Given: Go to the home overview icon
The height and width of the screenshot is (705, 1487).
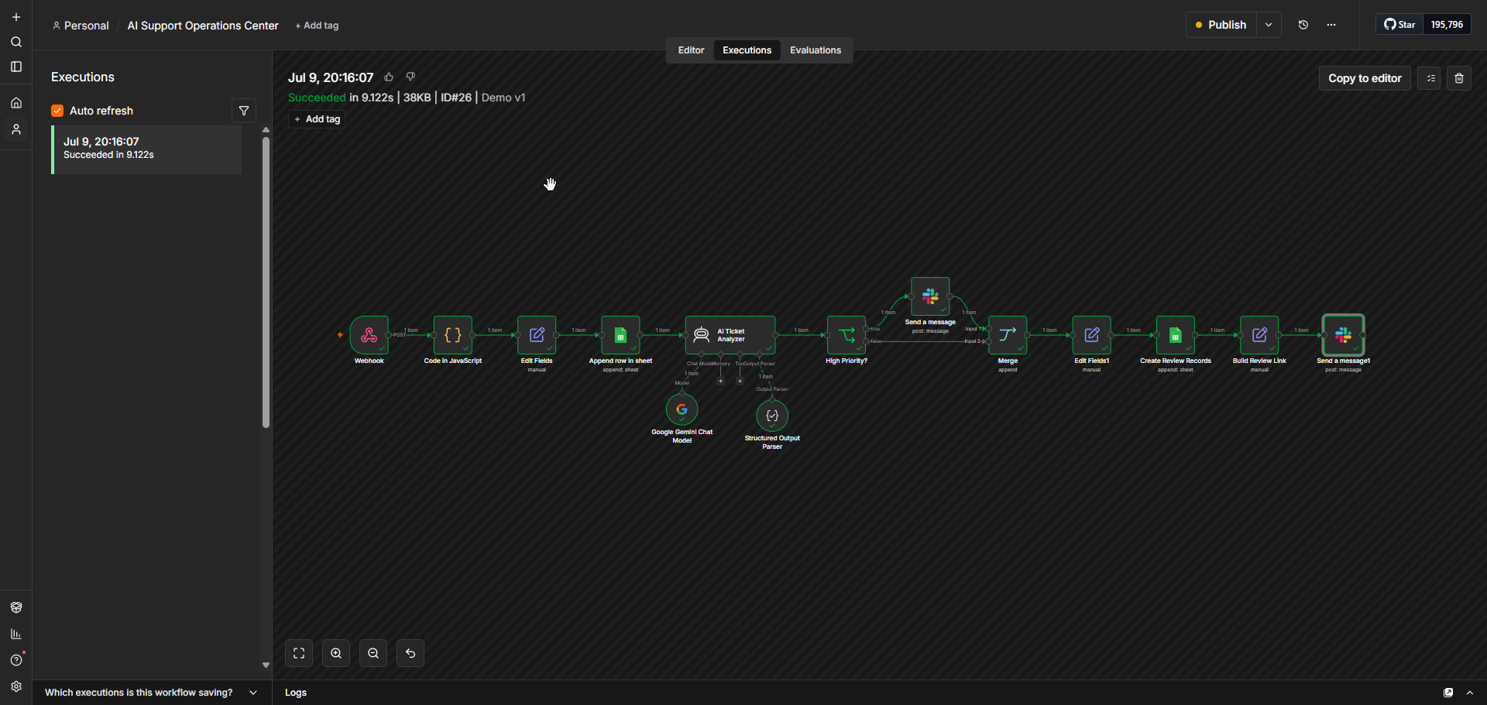Looking at the screenshot, I should pos(16,103).
